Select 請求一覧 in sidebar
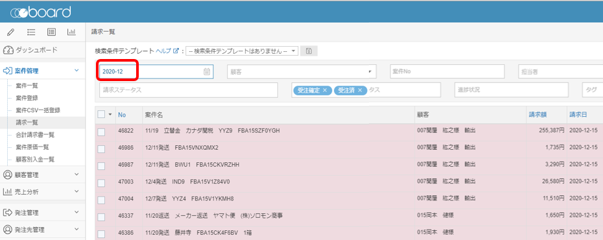 click(x=27, y=123)
